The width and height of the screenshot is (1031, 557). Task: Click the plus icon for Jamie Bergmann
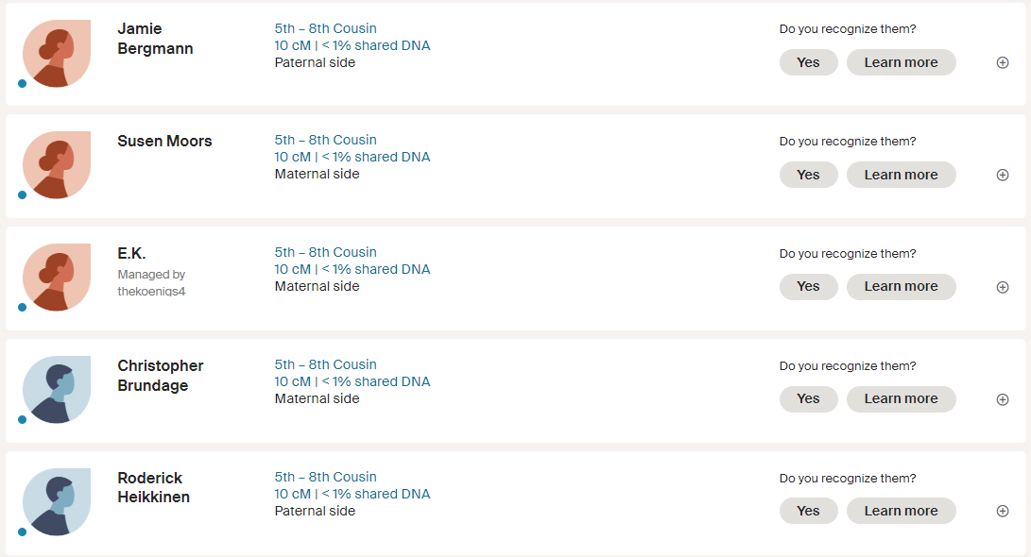(x=1002, y=62)
